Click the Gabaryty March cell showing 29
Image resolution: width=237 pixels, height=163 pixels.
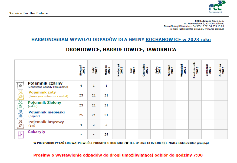tap(106, 134)
